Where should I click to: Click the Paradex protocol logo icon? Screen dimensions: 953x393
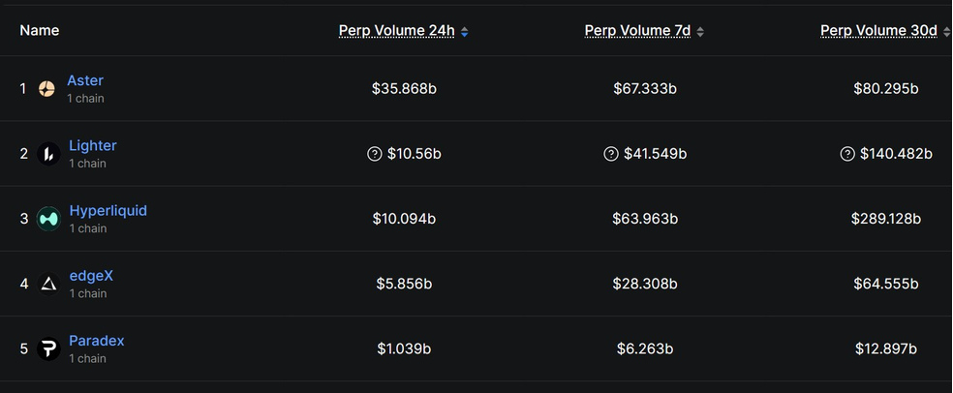(48, 348)
